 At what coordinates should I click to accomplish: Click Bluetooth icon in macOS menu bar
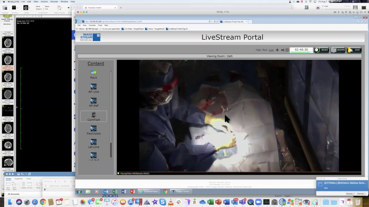click(x=306, y=1)
